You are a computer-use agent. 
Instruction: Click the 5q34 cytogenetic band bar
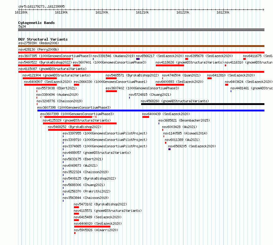(x=141, y=30)
